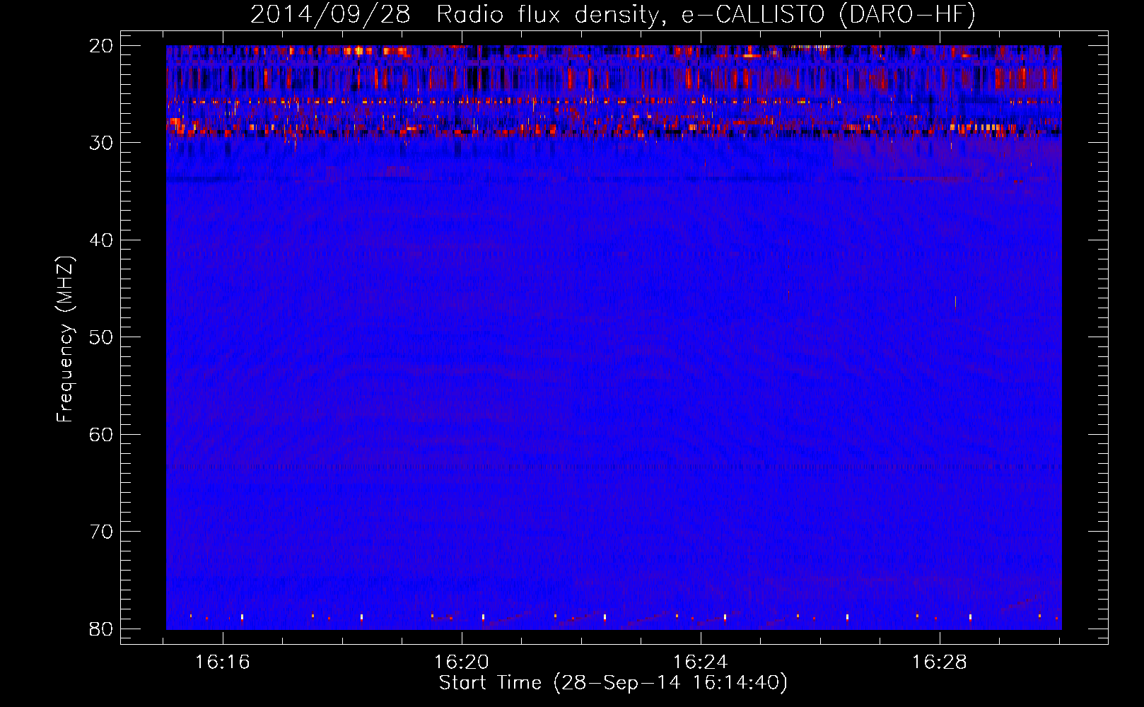Viewport: 1144px width, 707px height.
Task: Click the "Frequency (MHZ)" axis label
Action: pos(65,339)
